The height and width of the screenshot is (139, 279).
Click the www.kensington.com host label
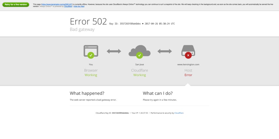click(188, 65)
